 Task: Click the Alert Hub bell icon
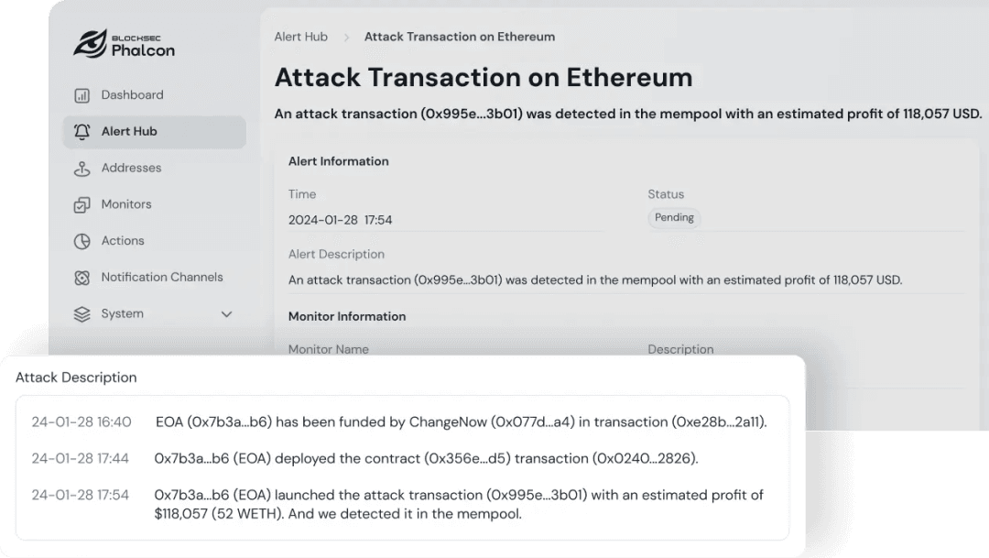tap(82, 132)
